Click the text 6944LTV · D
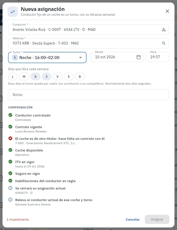177x230 pixels. tap(24, 193)
